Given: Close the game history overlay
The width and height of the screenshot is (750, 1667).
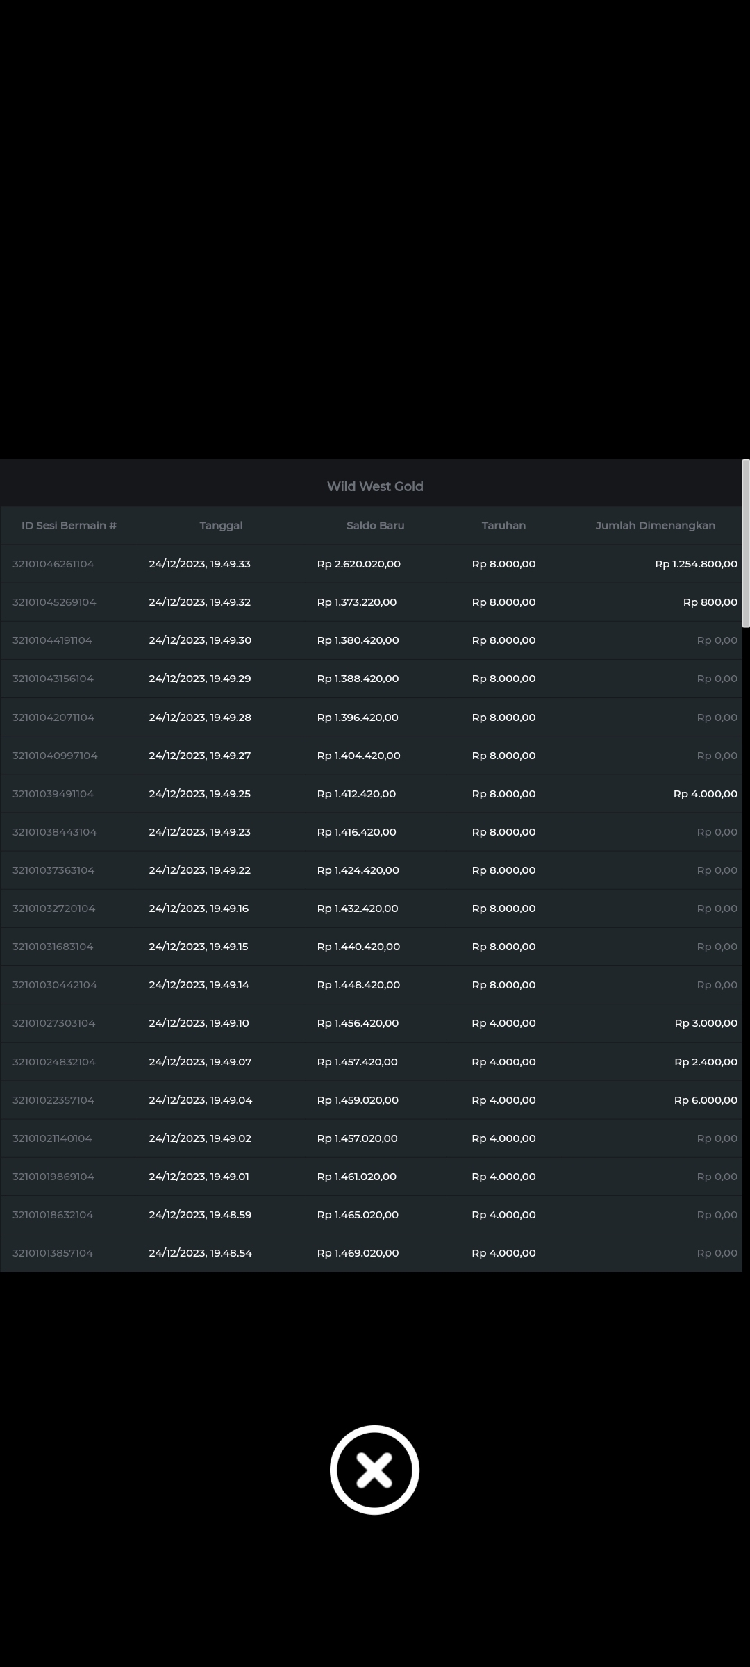Looking at the screenshot, I should [x=374, y=1470].
